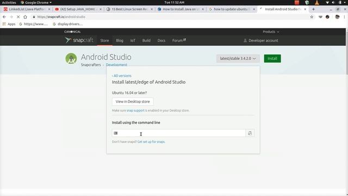Switch to the LinkedList Java Platform tab
The image size is (348, 196).
[27, 9]
